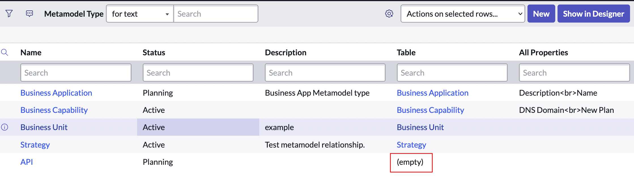
Task: Click the Table column header
Action: coord(406,52)
